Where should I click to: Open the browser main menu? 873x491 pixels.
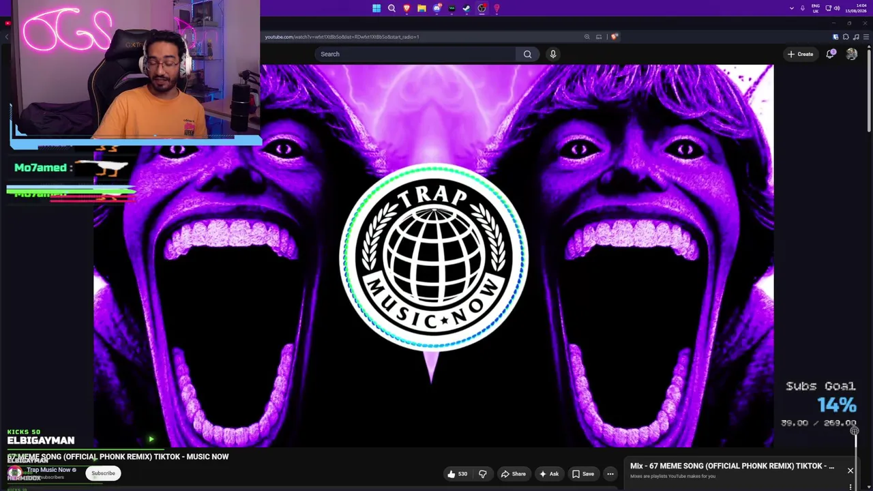point(866,37)
